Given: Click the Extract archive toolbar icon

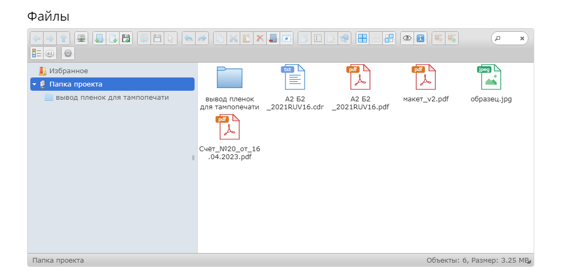Looking at the screenshot, I should coord(439,38).
